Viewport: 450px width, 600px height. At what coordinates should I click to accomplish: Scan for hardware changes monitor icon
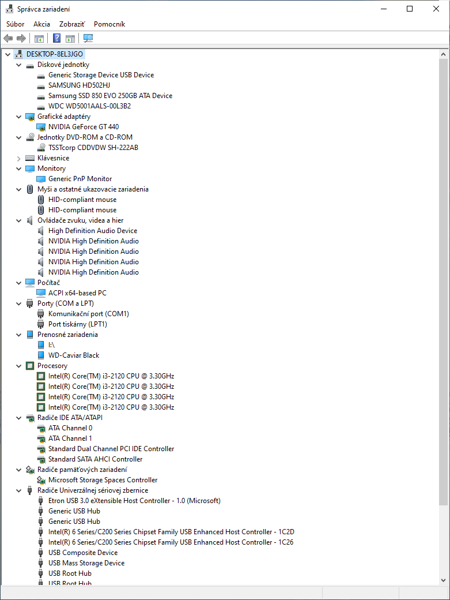[x=88, y=38]
